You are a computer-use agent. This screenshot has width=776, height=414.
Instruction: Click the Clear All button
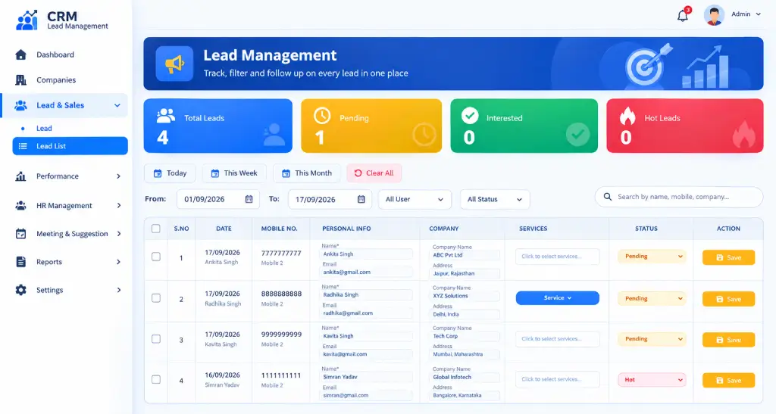(x=374, y=173)
